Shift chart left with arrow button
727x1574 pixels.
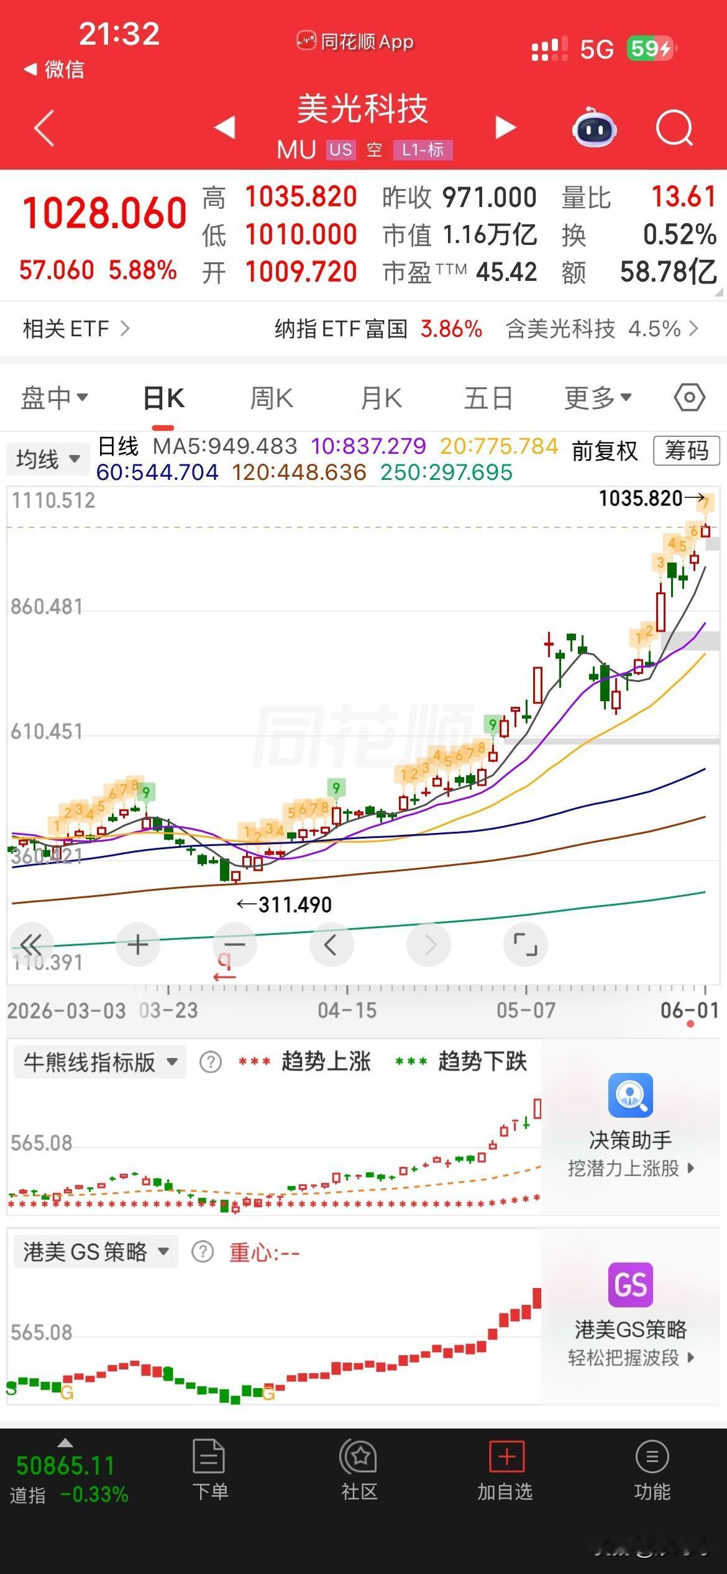point(332,944)
